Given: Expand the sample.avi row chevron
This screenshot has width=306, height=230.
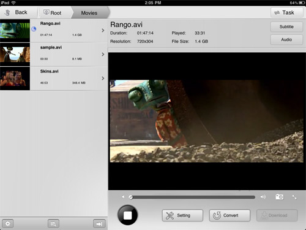Looking at the screenshot, I should coord(103,55).
